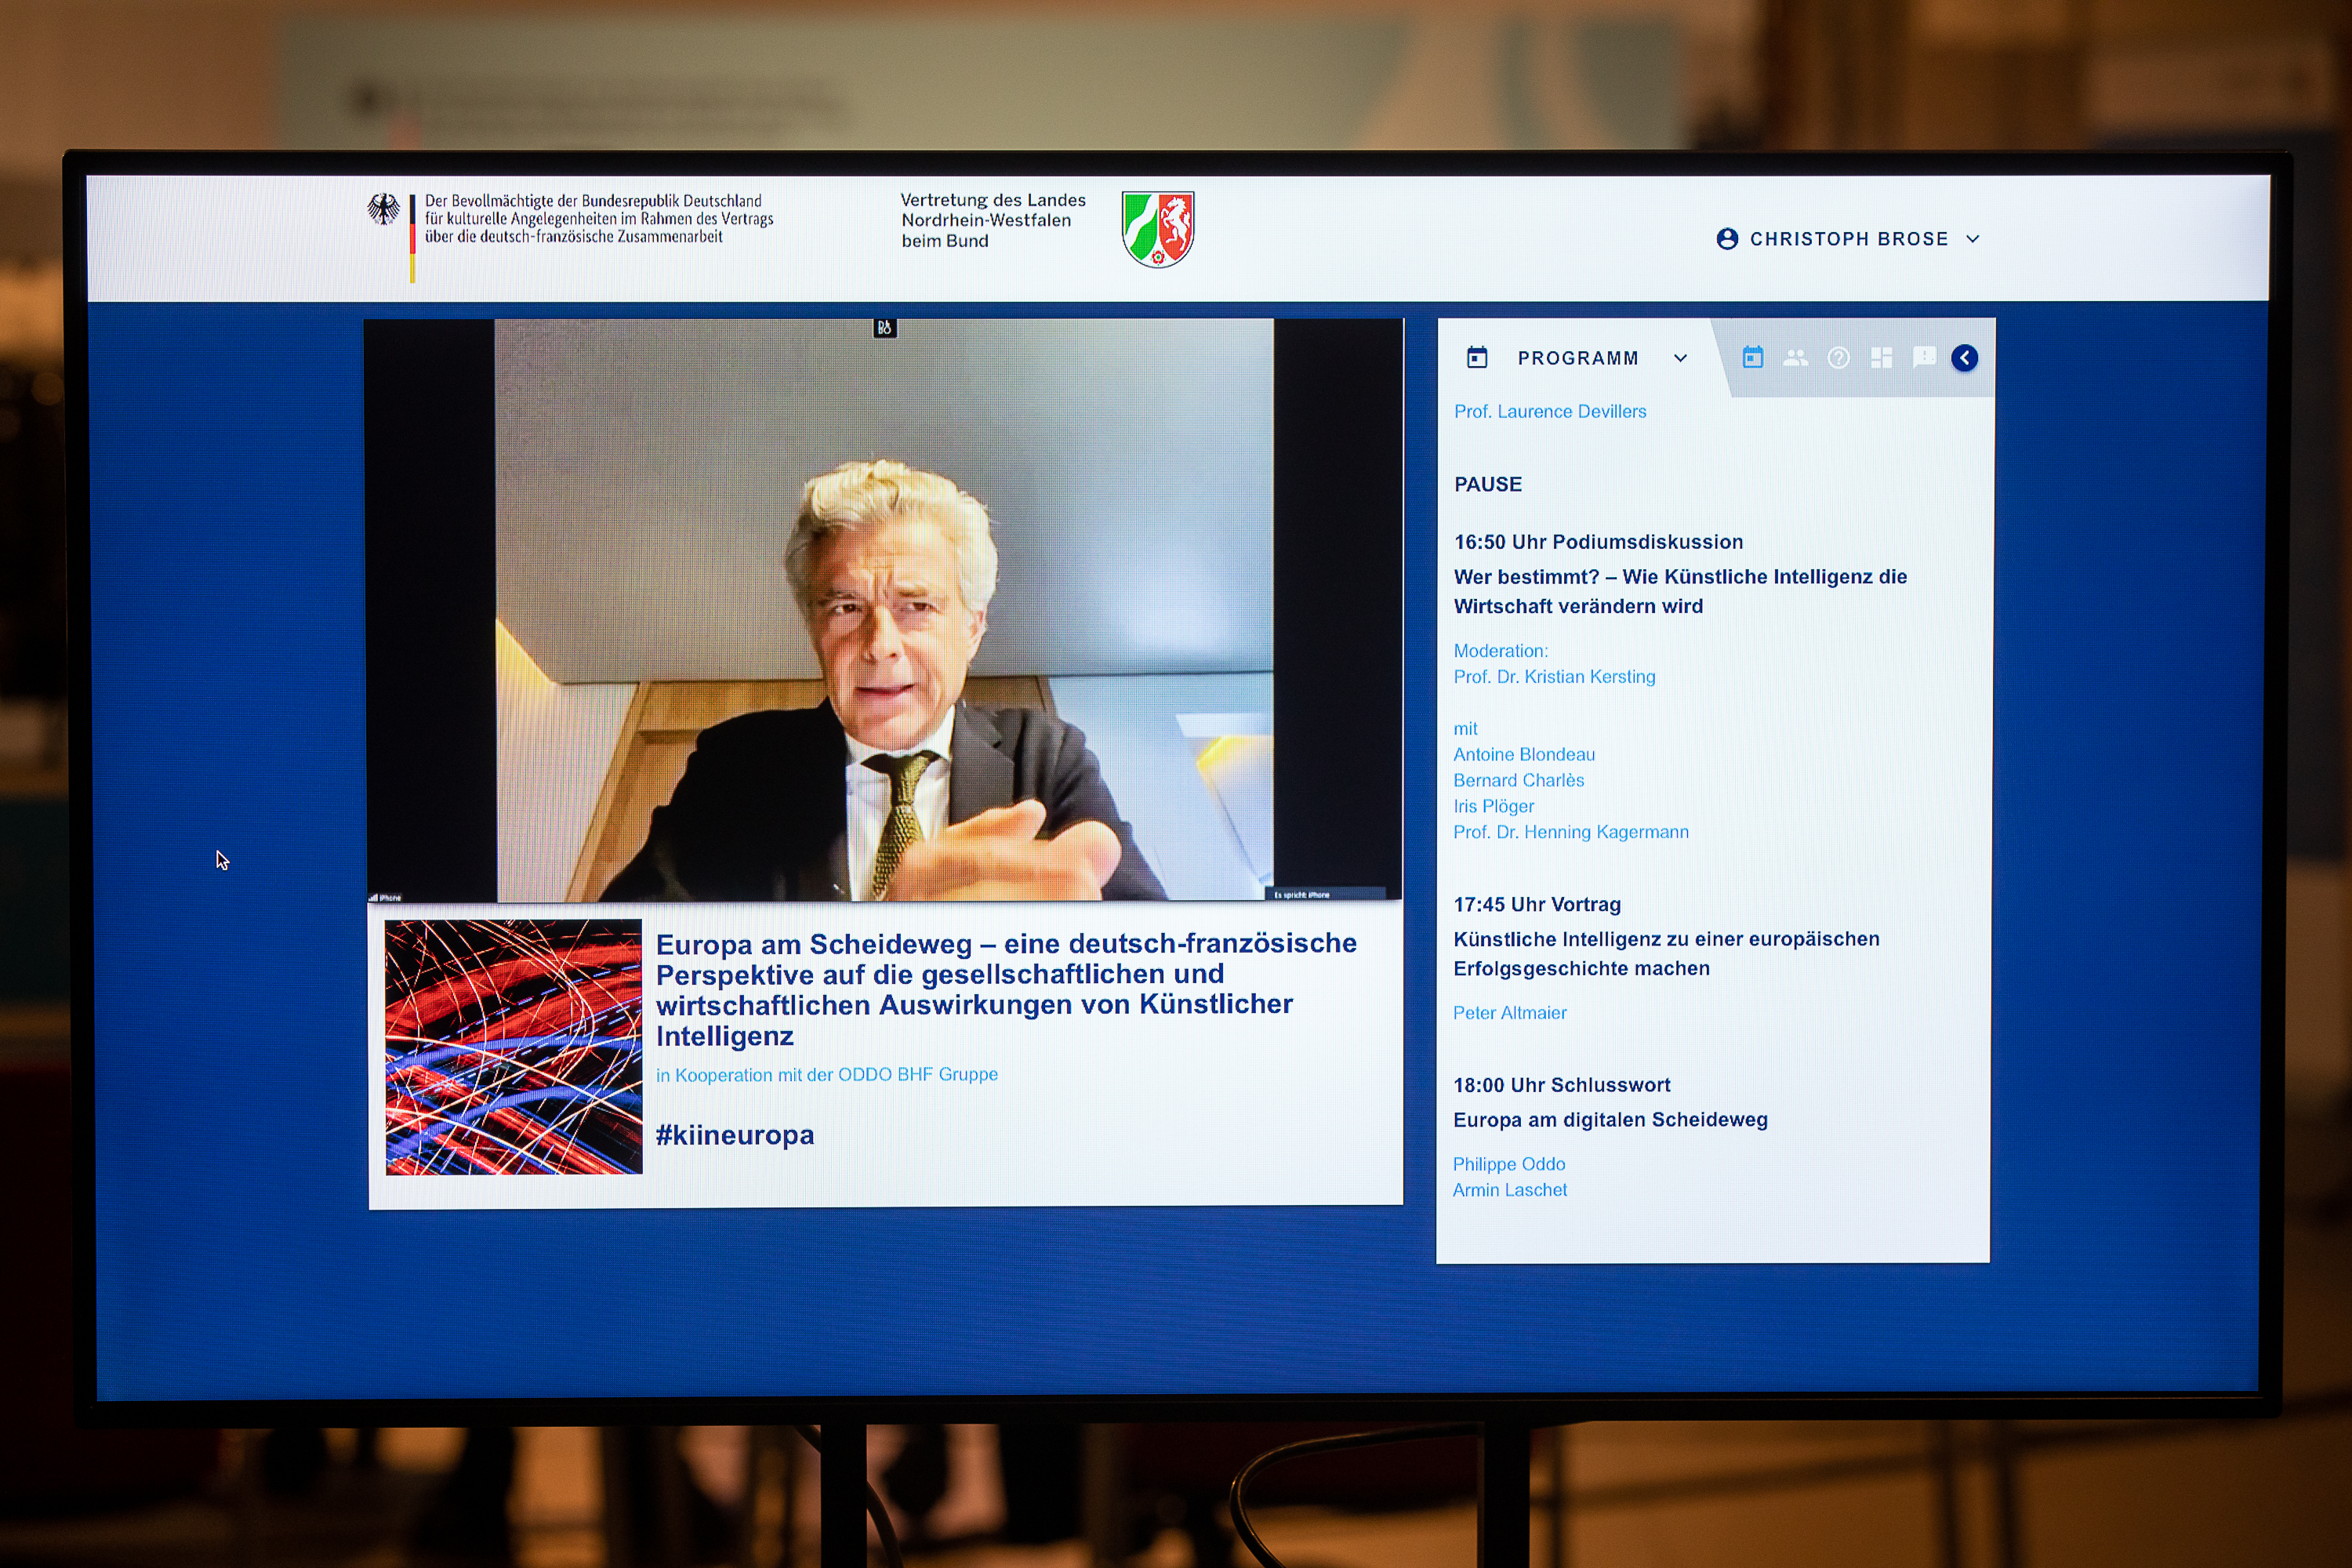Open the dashboard grid layout icon

1881,358
